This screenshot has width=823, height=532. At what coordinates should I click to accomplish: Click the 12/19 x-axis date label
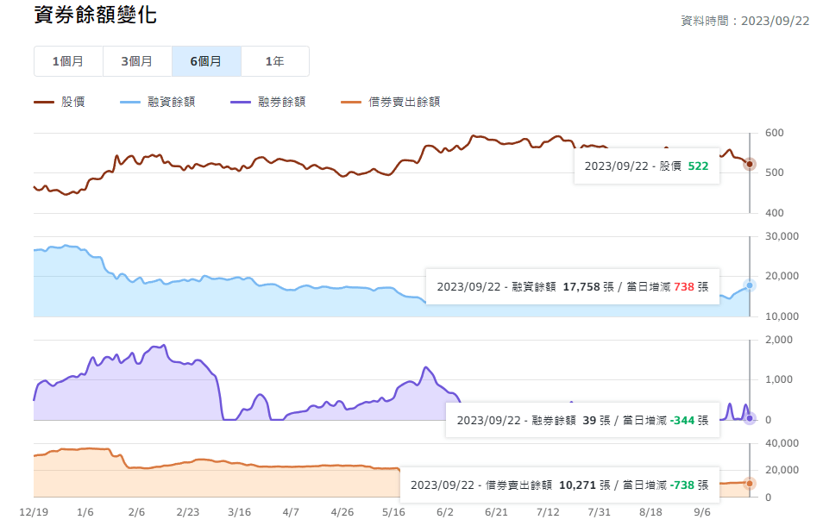pyautogui.click(x=34, y=512)
